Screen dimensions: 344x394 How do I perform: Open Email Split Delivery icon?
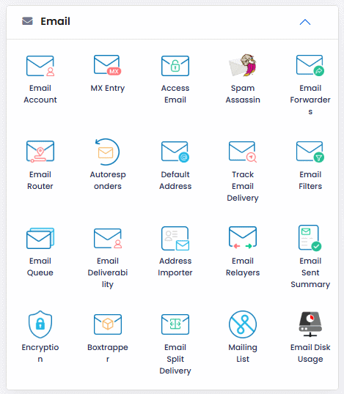pyautogui.click(x=175, y=324)
